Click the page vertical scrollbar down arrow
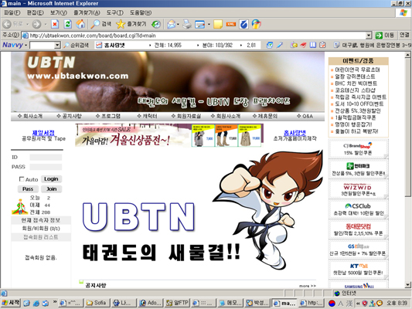 [x=407, y=284]
